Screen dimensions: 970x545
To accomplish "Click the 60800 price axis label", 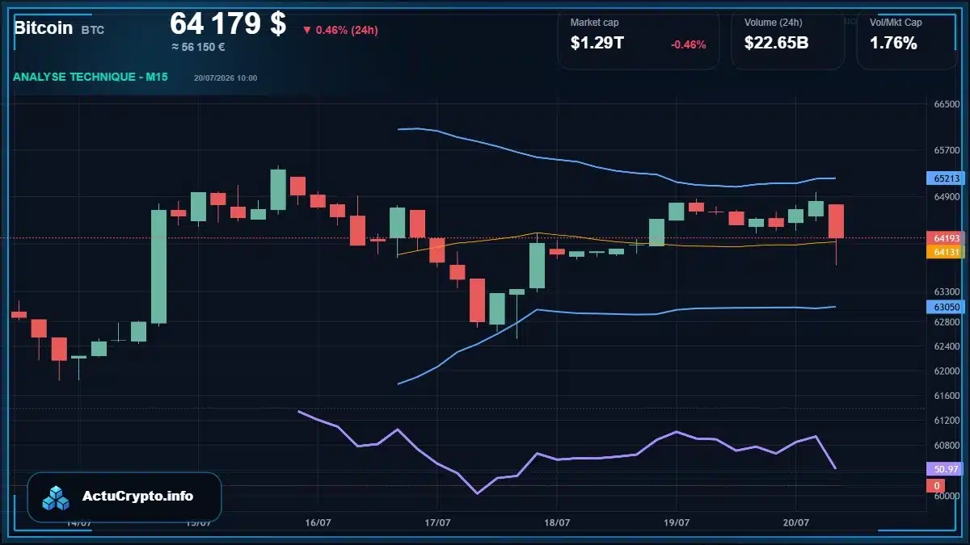I will 947,446.
